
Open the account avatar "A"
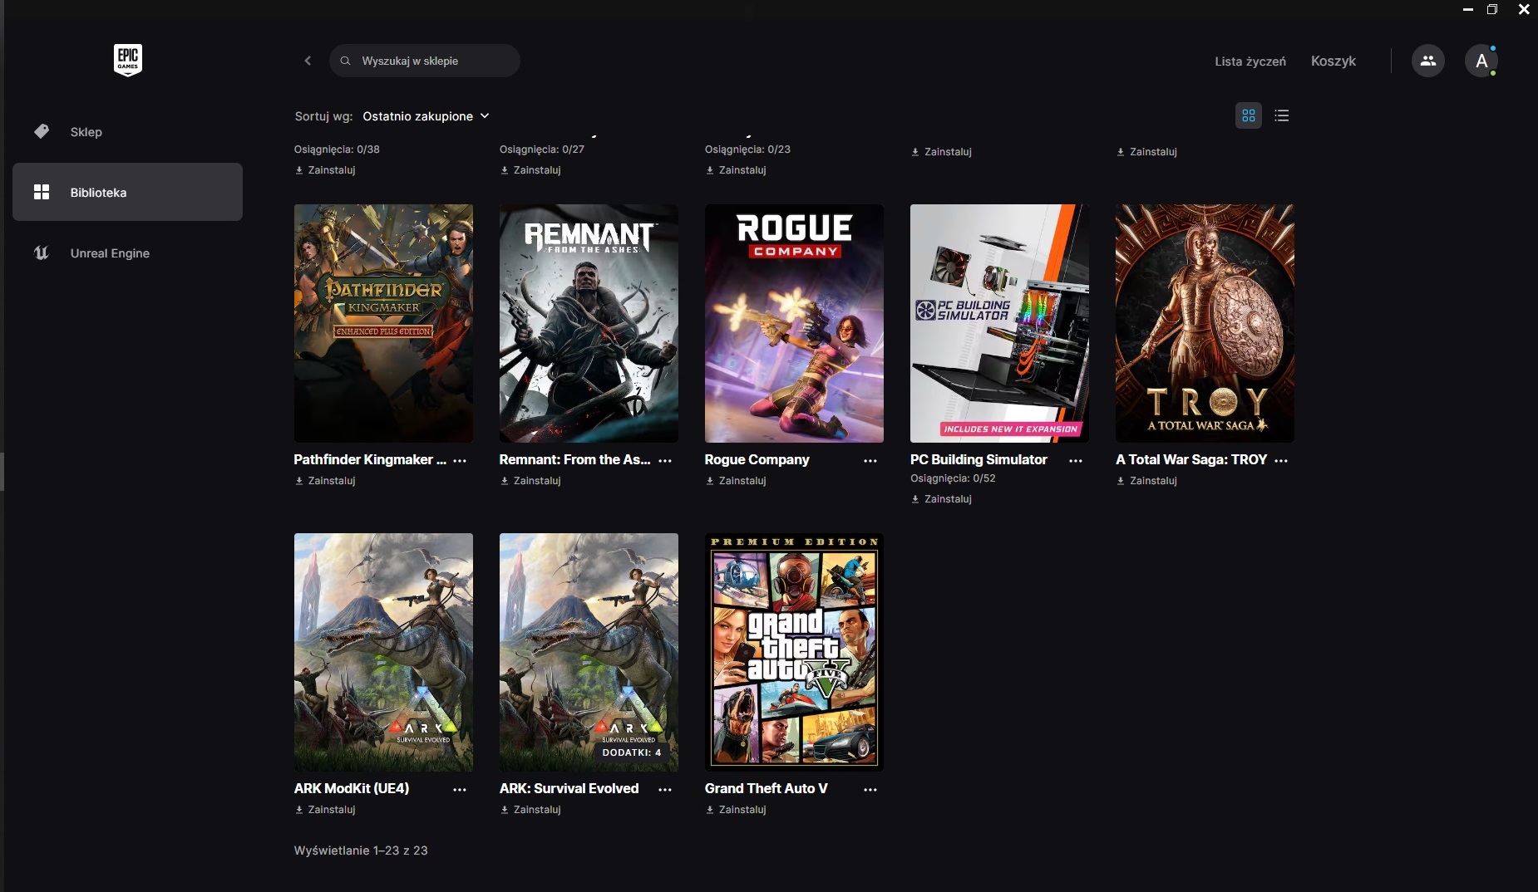pyautogui.click(x=1481, y=61)
